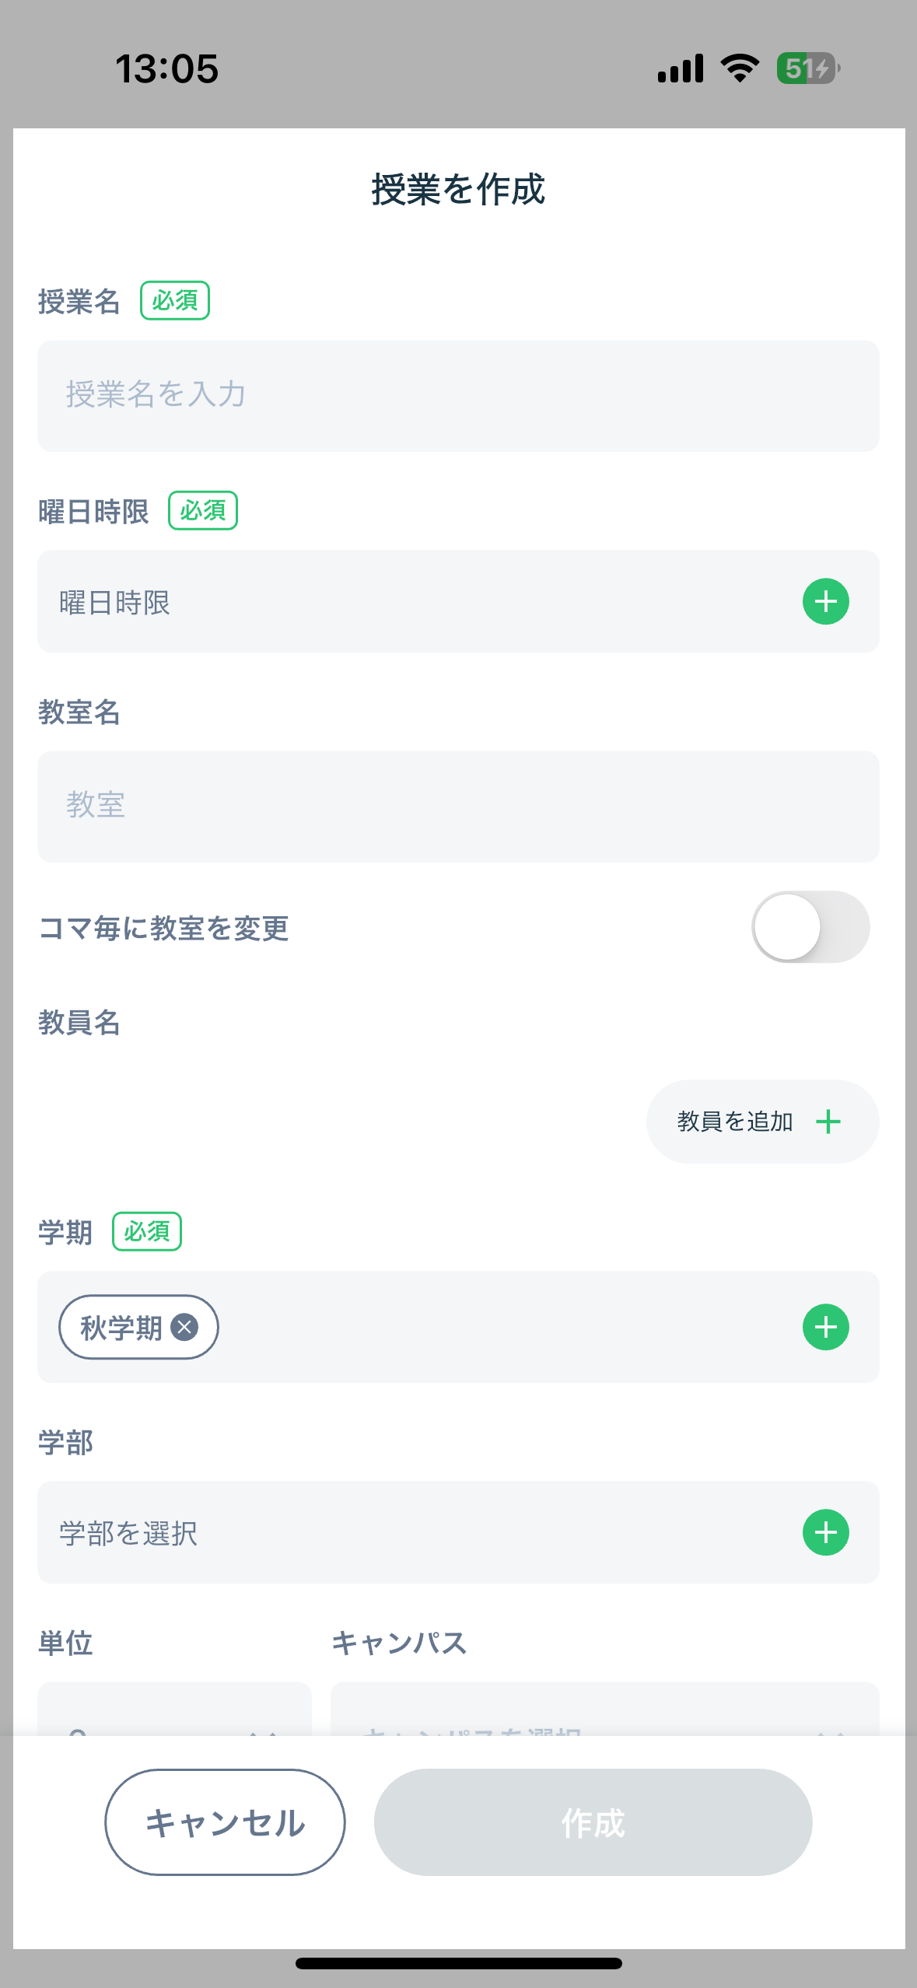Tap the Wi-Fi icon in status bar
The image size is (917, 1988).
(740, 68)
